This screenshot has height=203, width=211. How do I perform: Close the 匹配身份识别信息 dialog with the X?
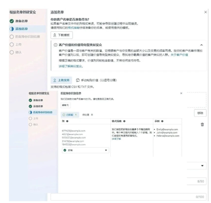(181, 93)
